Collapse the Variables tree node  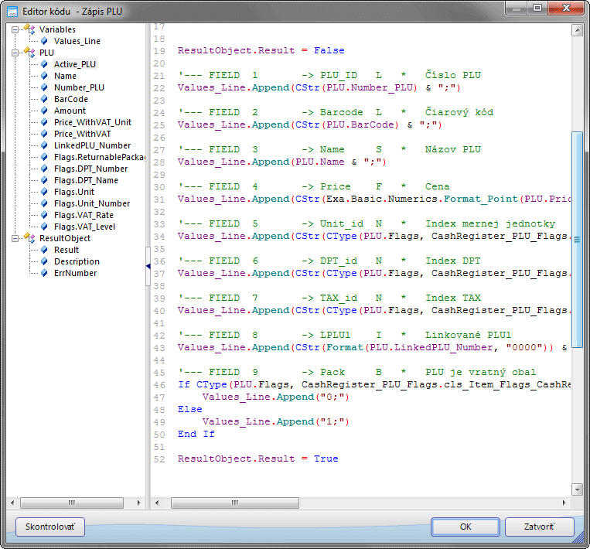(x=15, y=29)
